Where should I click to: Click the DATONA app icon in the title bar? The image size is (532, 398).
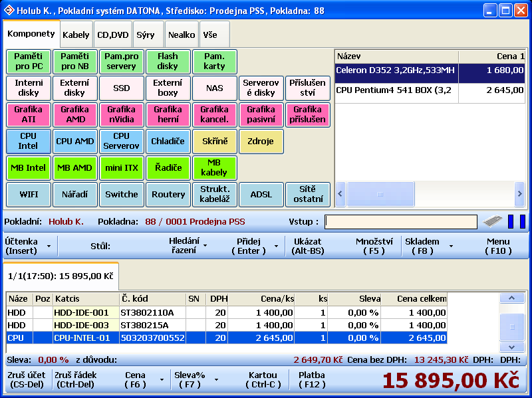click(x=9, y=10)
